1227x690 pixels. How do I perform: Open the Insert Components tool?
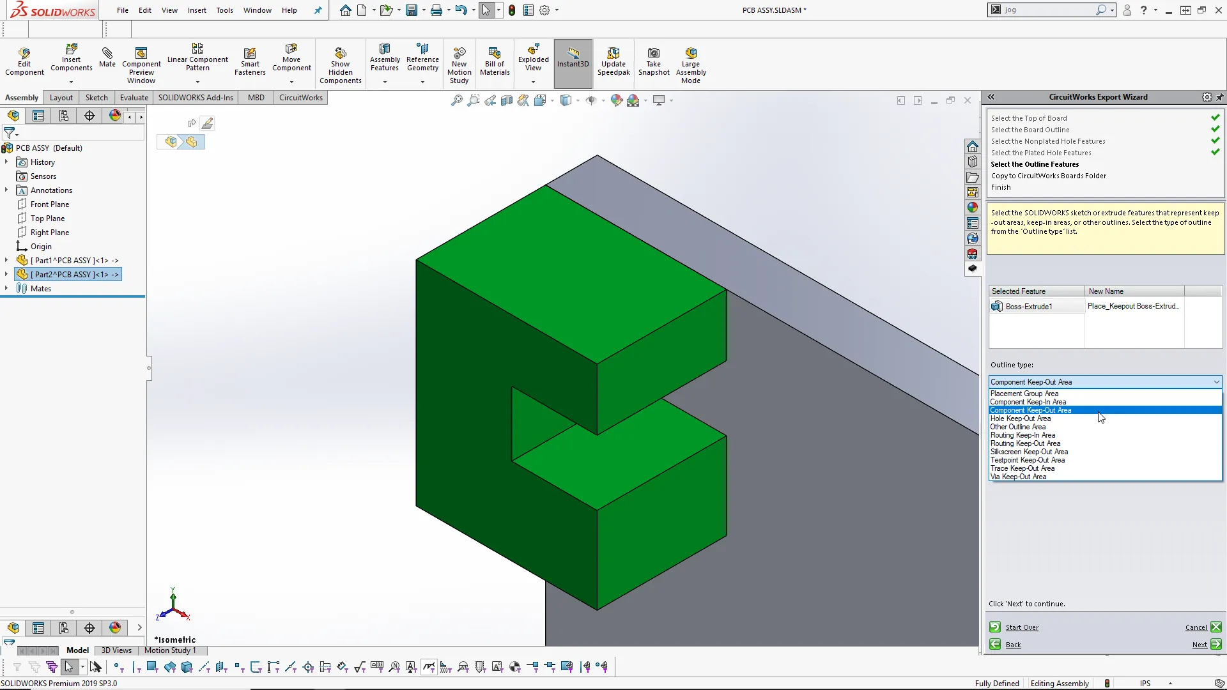71,57
